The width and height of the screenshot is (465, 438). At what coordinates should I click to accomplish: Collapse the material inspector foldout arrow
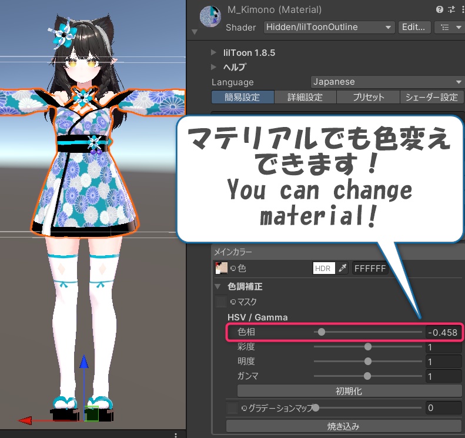195,32
